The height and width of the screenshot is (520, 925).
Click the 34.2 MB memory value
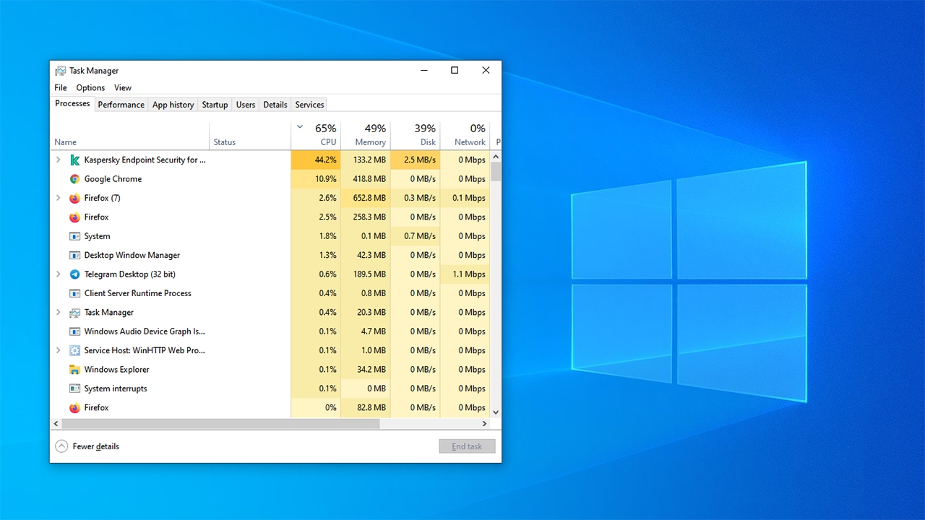[x=372, y=370]
